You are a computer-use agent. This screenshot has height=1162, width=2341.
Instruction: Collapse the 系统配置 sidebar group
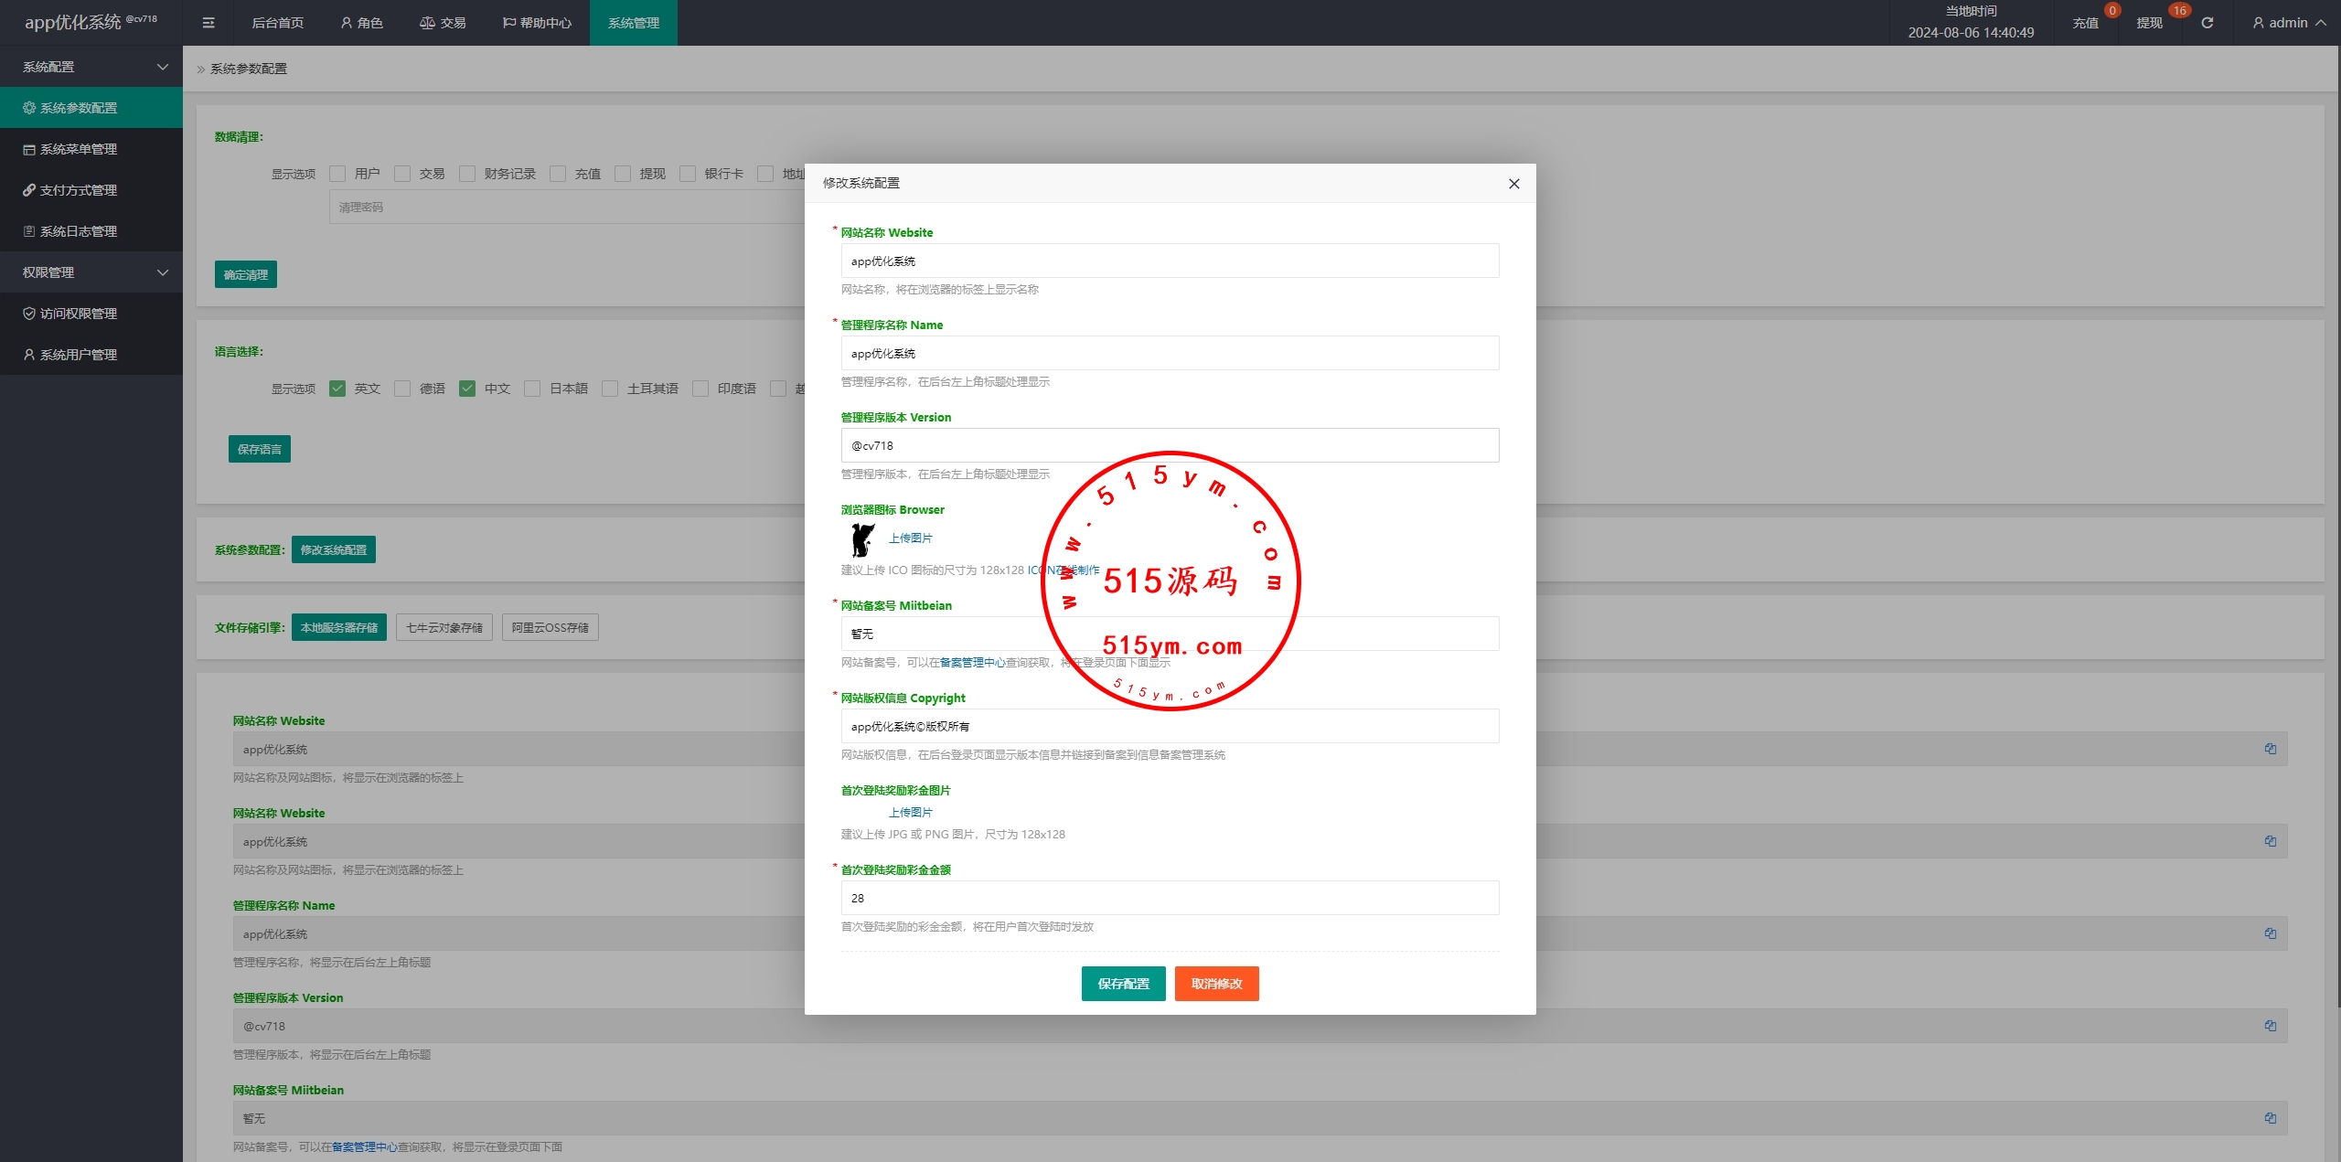point(91,67)
